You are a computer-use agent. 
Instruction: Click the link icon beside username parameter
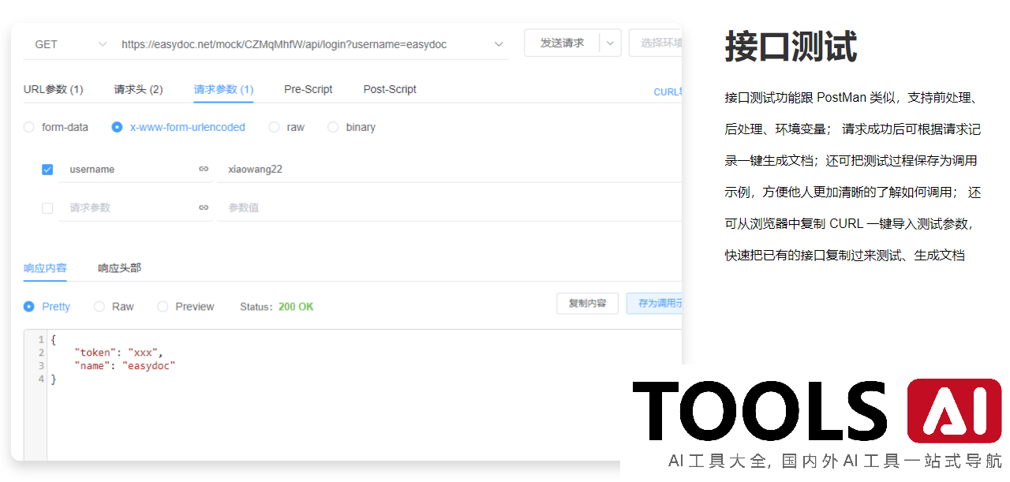point(204,169)
